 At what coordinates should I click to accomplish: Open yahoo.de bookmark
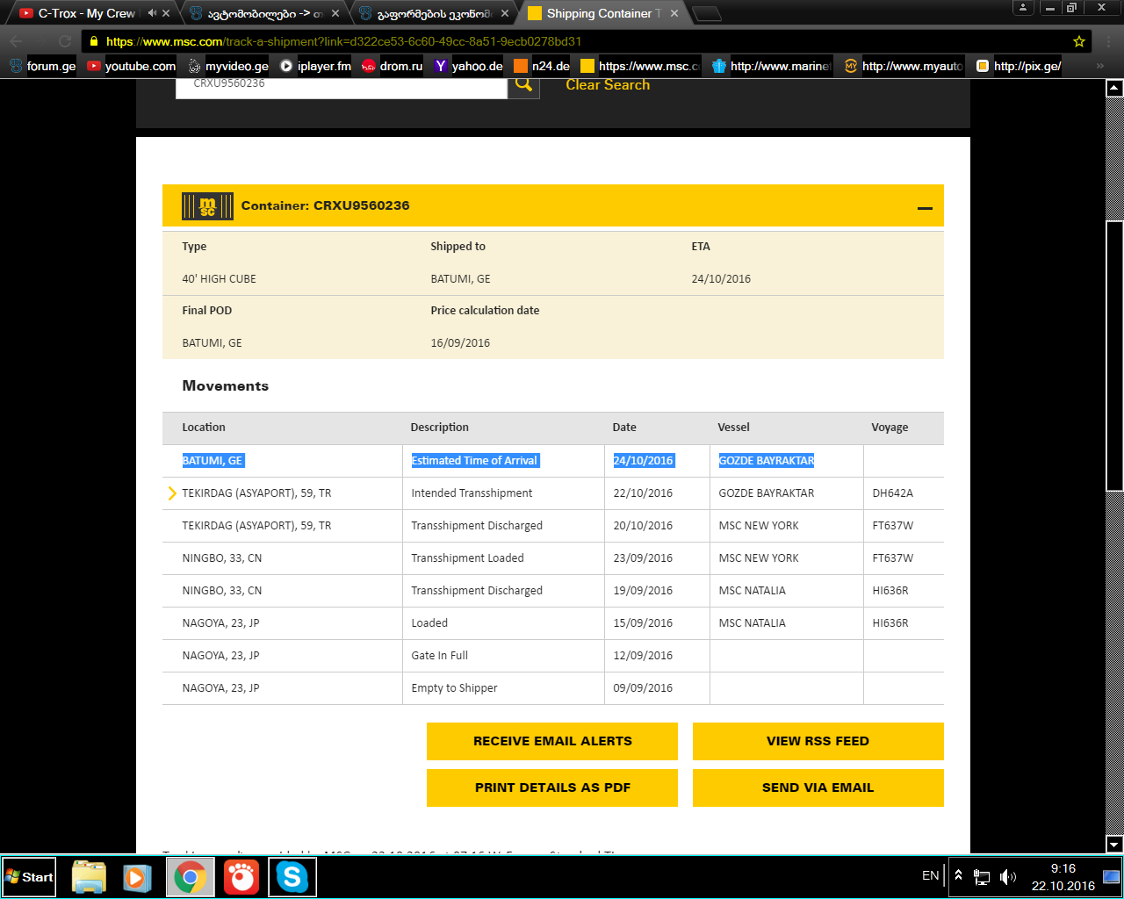tap(469, 66)
